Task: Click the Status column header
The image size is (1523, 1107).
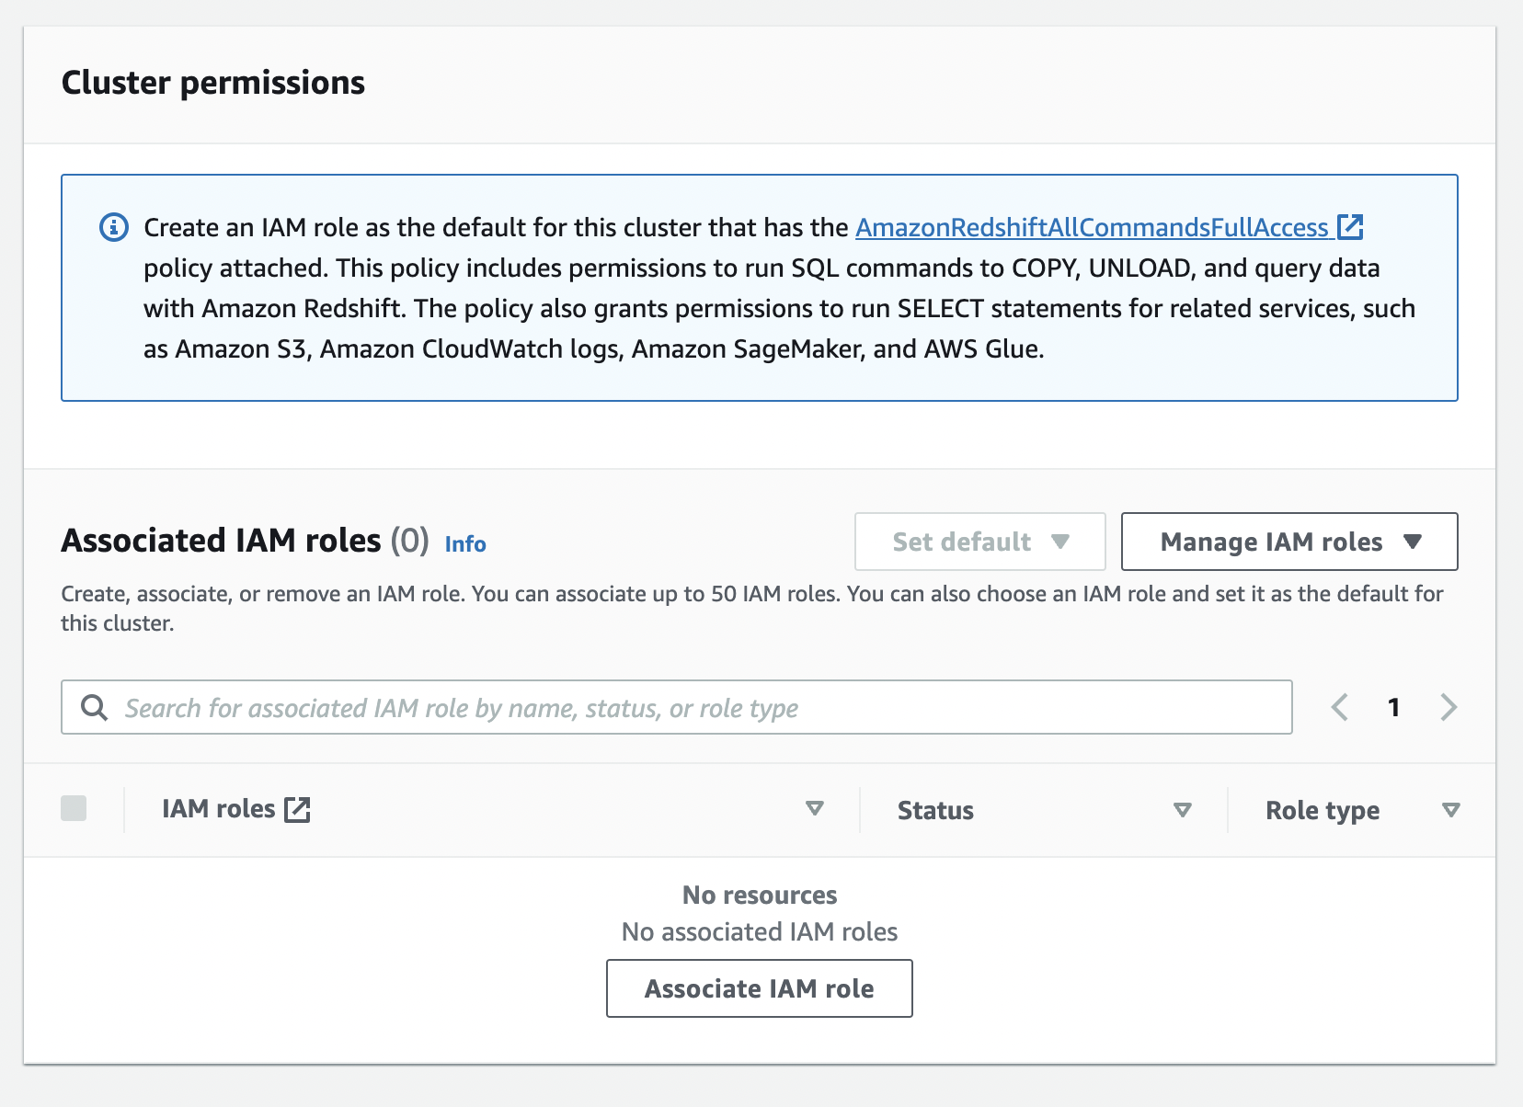Action: coord(935,810)
